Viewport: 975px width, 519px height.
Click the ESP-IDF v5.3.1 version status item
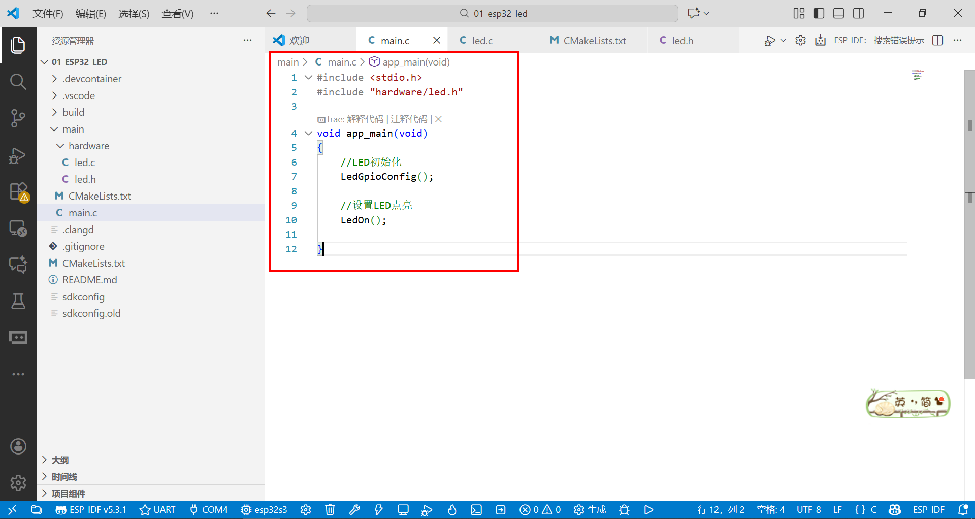pos(91,510)
